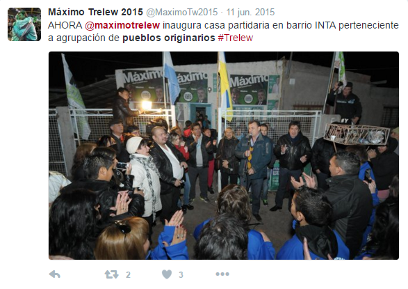Like the tweet with the heart icon

tap(167, 274)
